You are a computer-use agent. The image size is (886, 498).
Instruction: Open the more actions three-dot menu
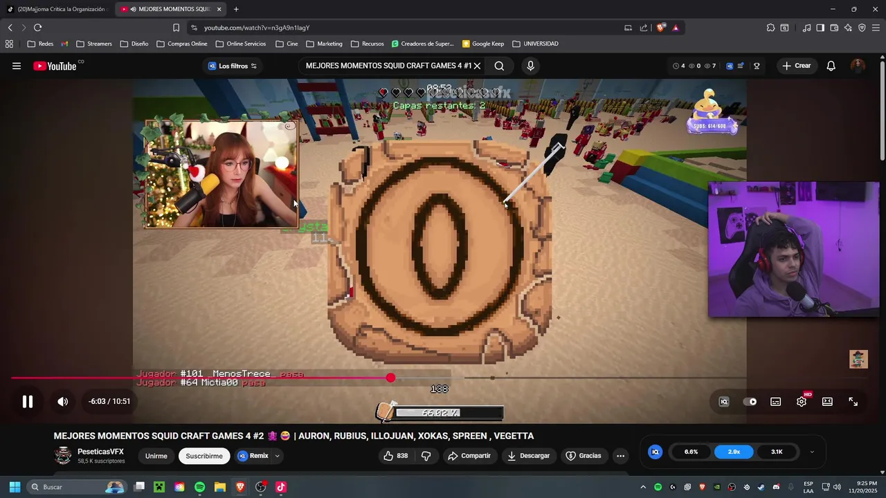[x=620, y=456]
